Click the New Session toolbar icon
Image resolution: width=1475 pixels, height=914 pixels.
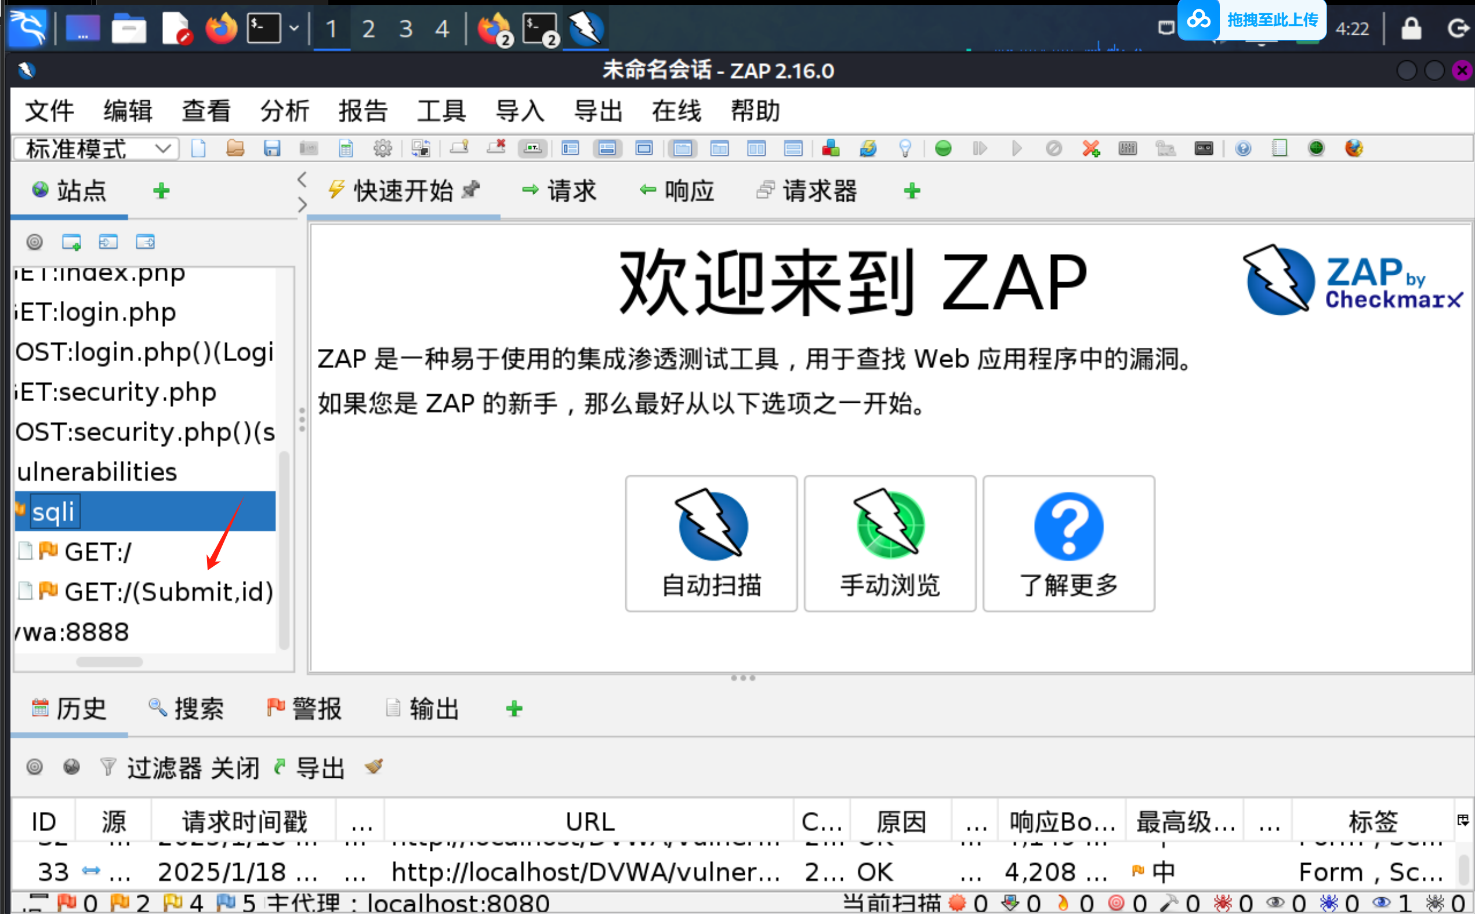click(198, 149)
